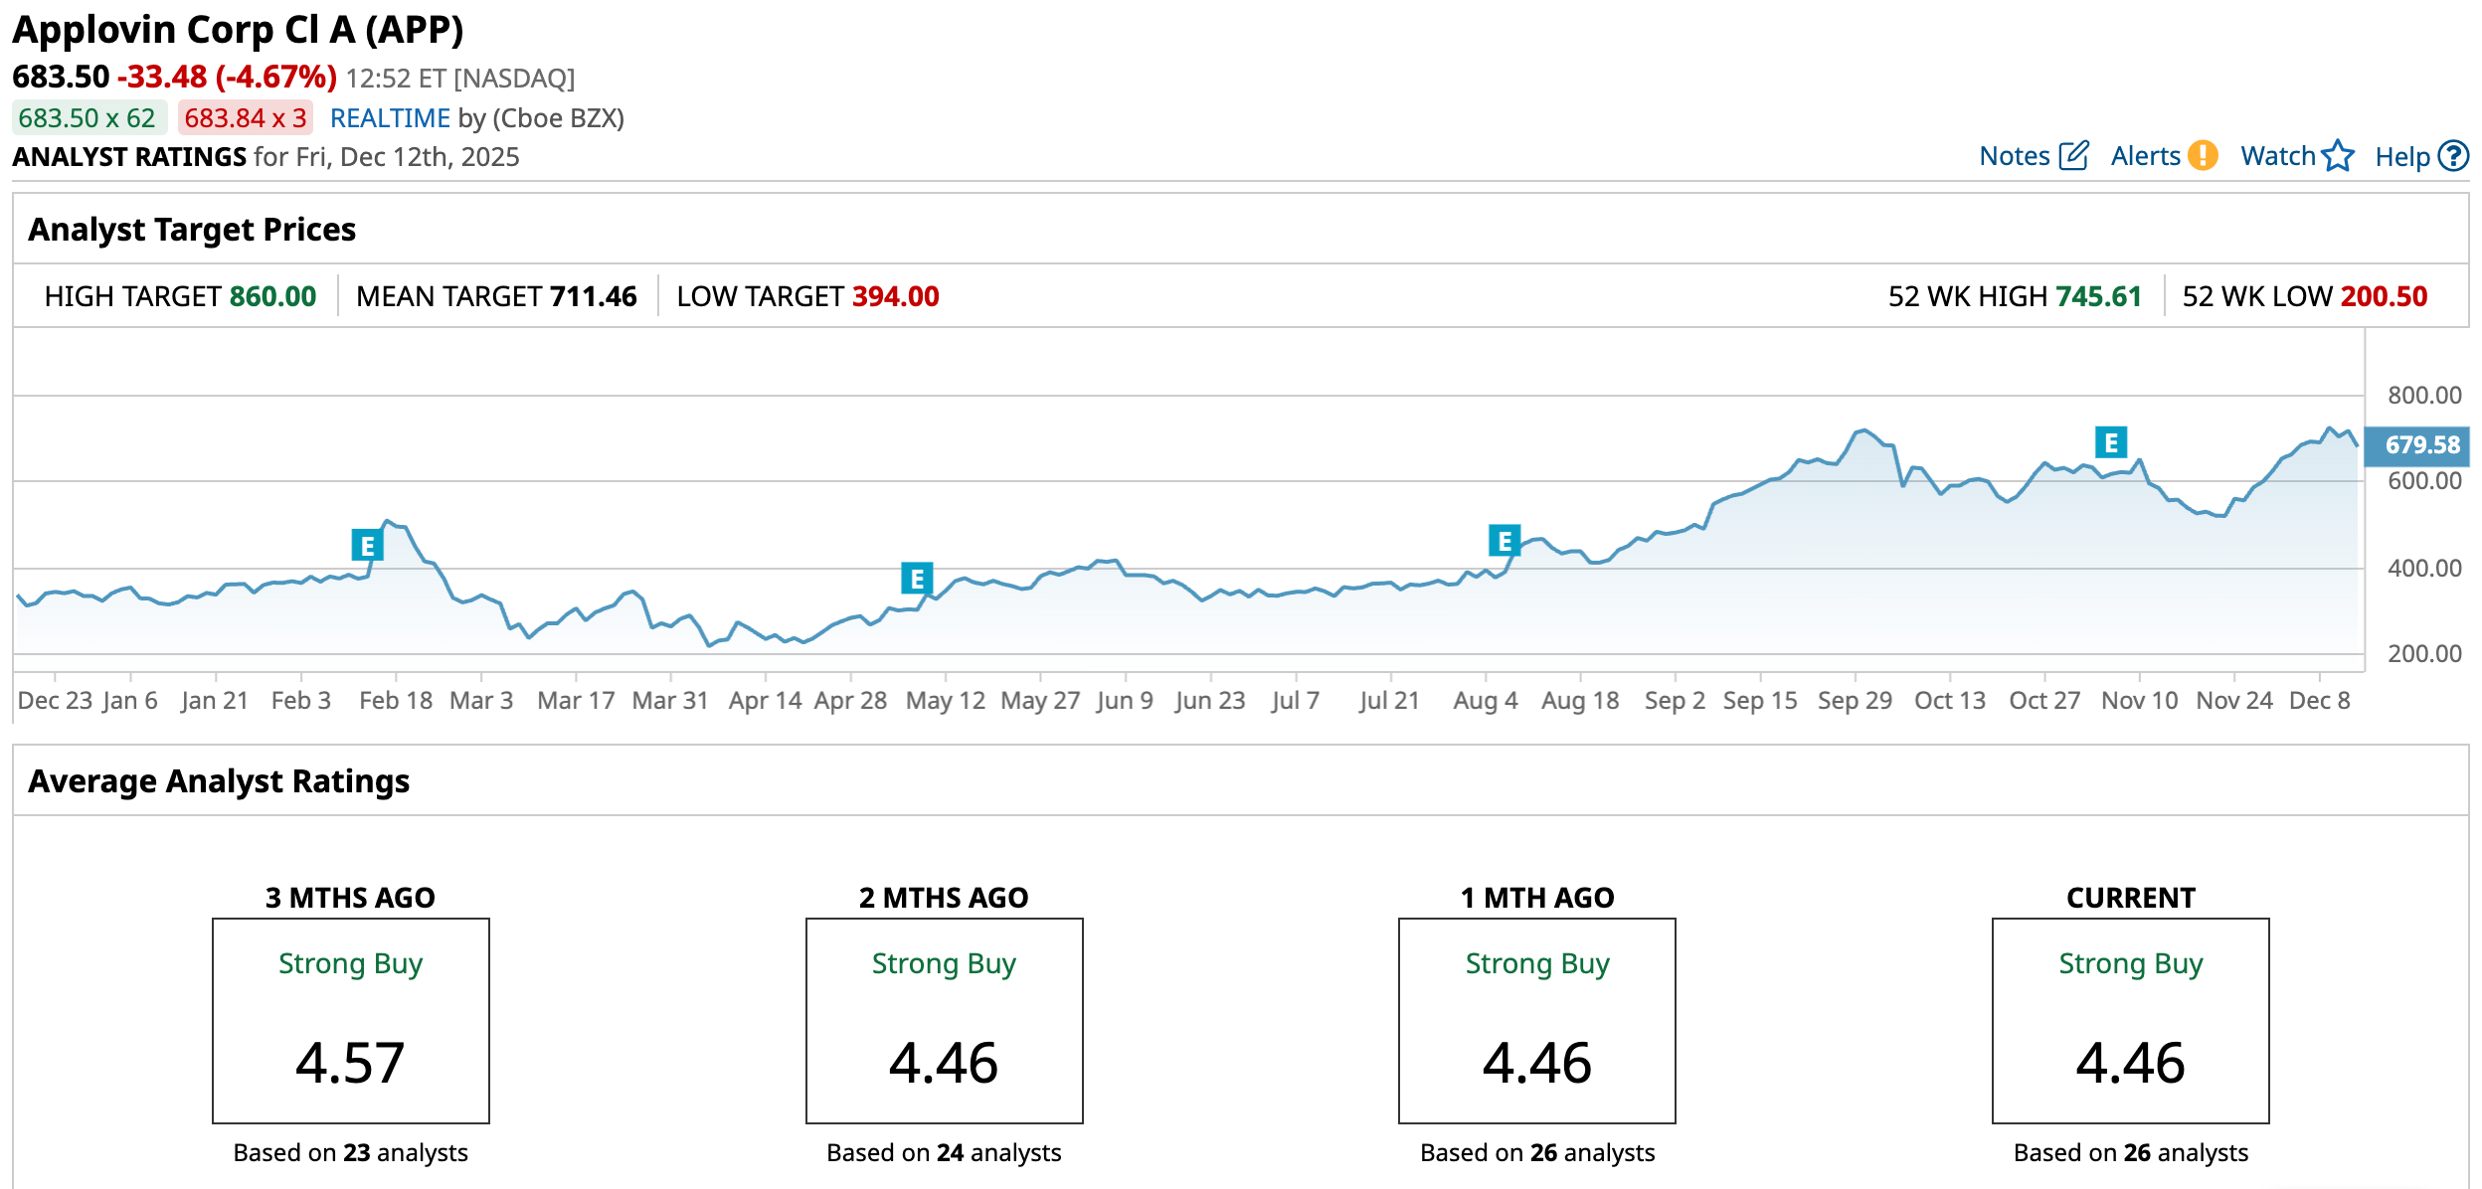
Task: Click the red ask quote 683.84 x 3
Action: (x=246, y=118)
